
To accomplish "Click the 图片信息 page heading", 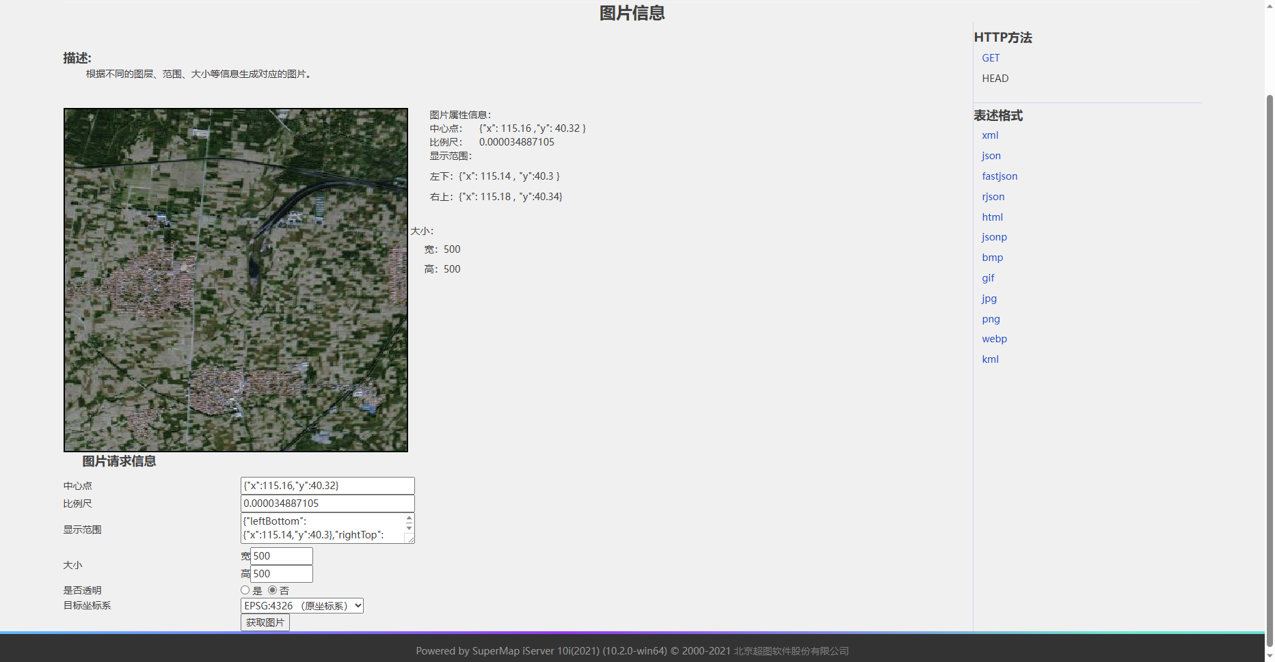I will (x=632, y=13).
